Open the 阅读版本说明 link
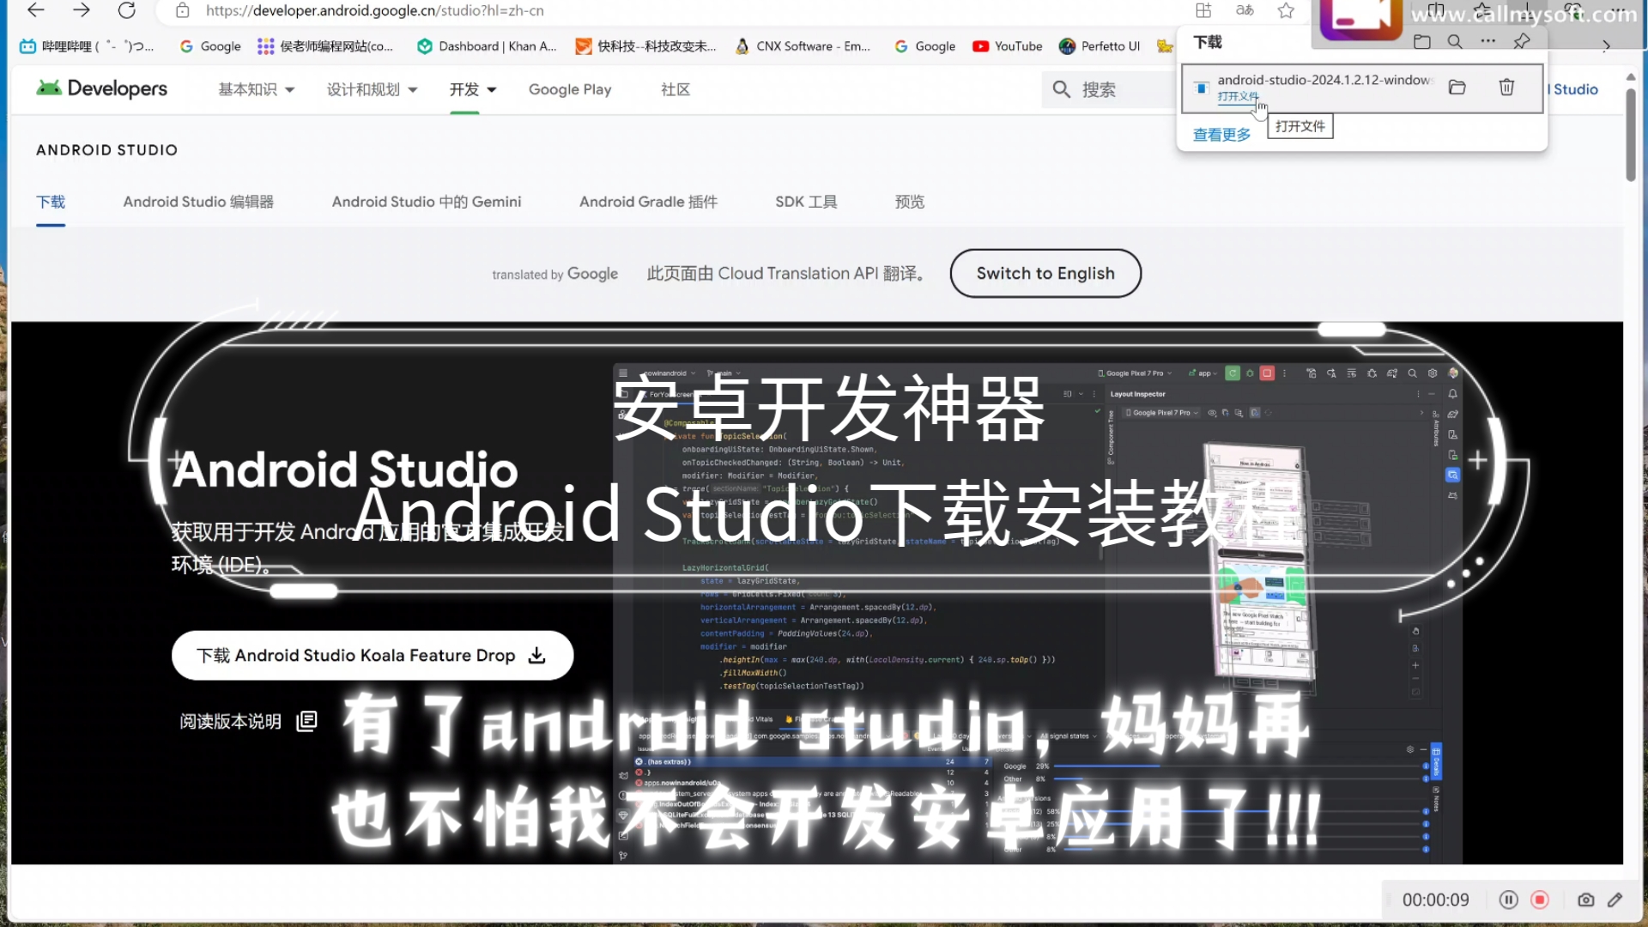This screenshot has width=1648, height=927. (248, 721)
